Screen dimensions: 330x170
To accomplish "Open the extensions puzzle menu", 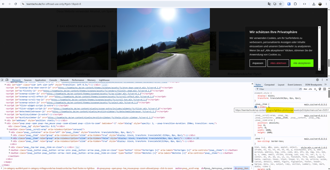I will pos(295,4).
